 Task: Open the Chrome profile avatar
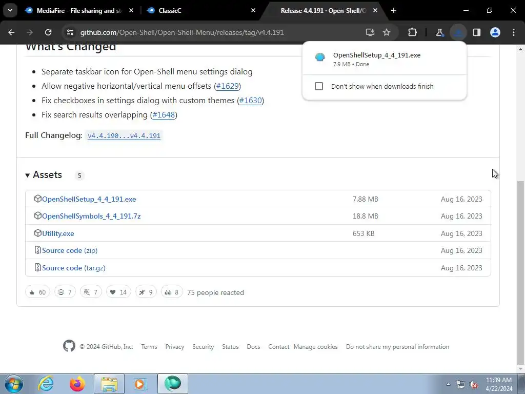(x=495, y=32)
